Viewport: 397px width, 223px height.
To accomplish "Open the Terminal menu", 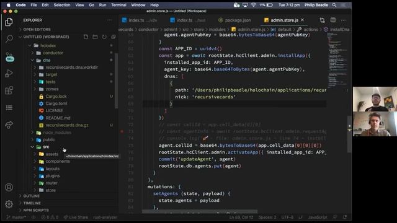I will pyautogui.click(x=118, y=5).
